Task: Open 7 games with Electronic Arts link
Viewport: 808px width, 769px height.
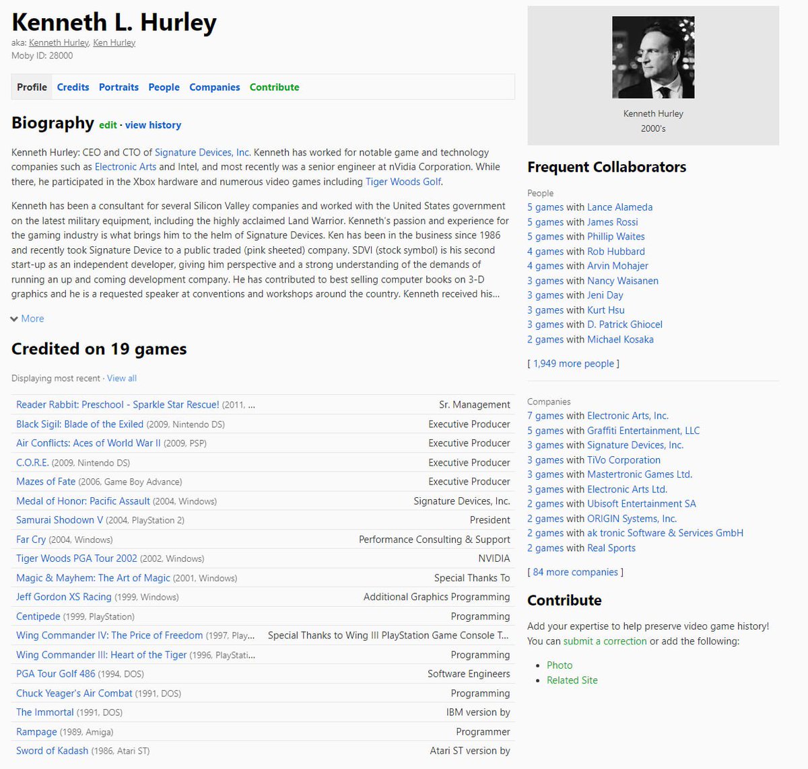Action: click(x=545, y=416)
